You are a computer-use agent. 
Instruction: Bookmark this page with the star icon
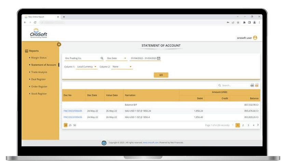tap(238, 23)
